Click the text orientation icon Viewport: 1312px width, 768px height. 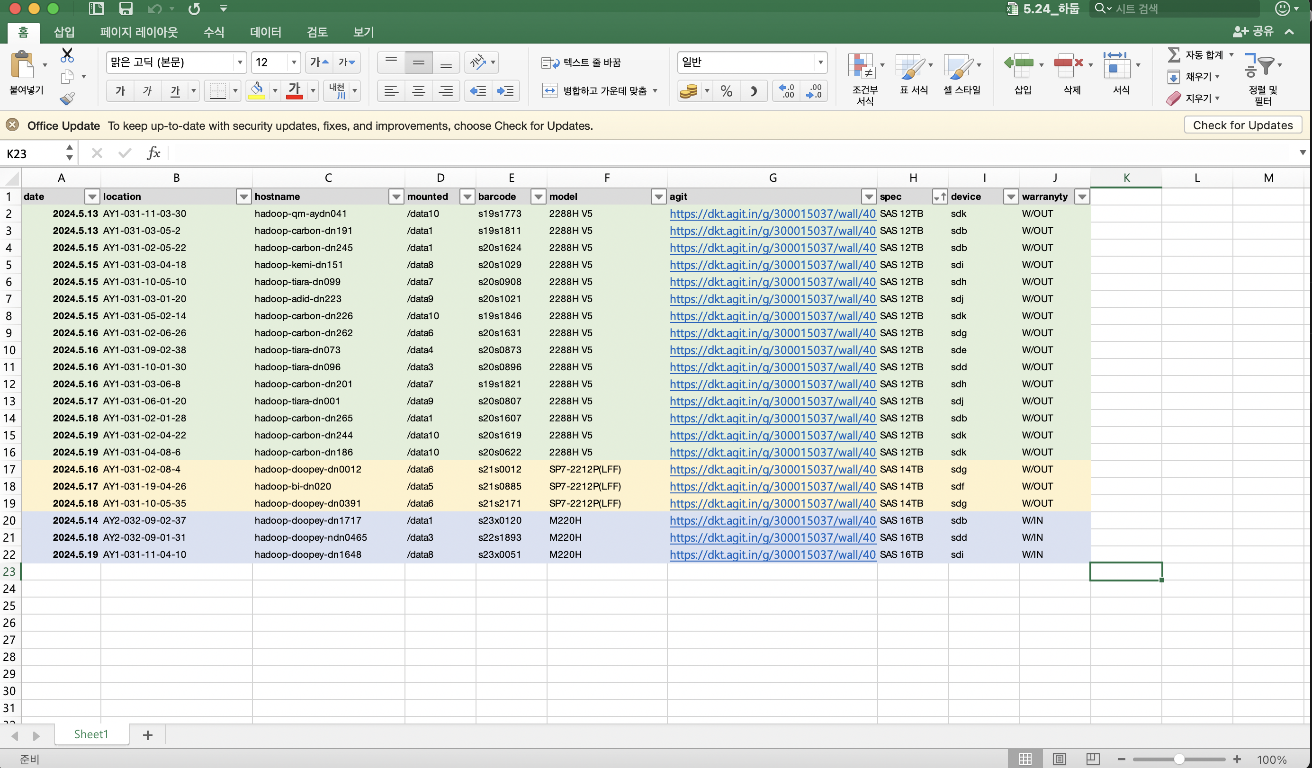point(478,63)
